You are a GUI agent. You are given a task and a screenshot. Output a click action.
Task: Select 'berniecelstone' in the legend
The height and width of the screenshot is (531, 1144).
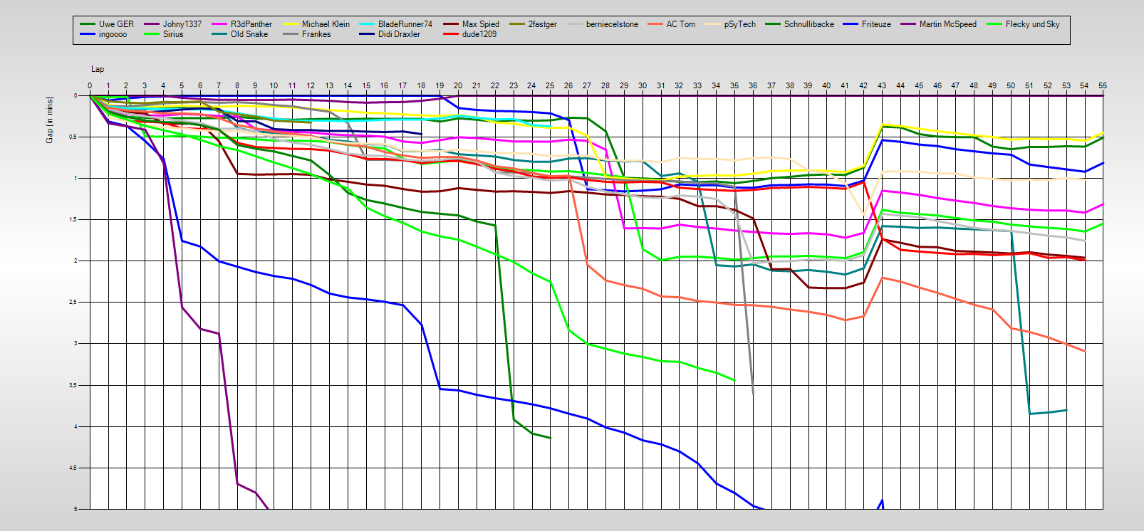(x=612, y=24)
